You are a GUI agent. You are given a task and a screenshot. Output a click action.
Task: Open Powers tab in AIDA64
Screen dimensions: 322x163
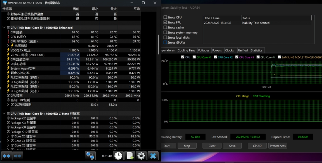(x=217, y=50)
